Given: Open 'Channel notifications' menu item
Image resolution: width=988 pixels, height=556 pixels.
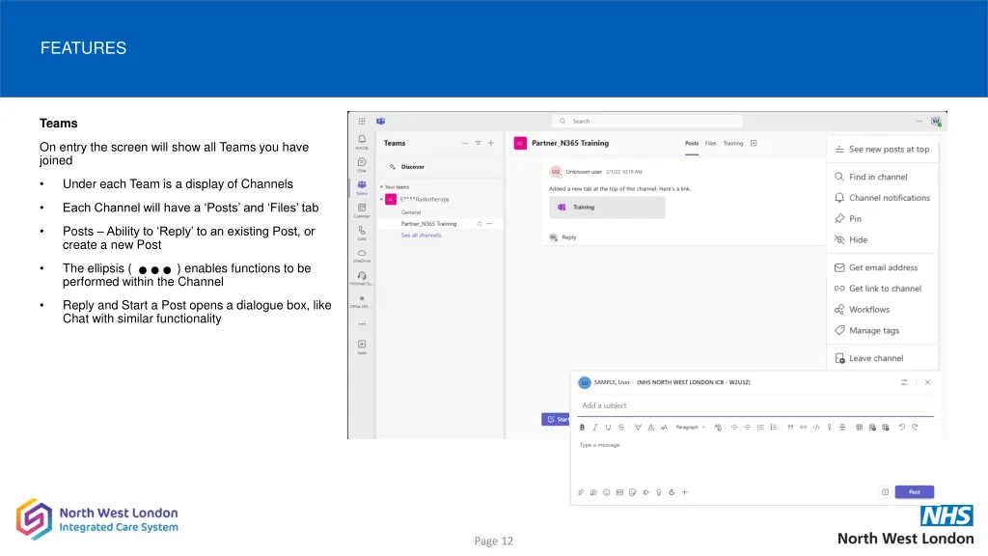Looking at the screenshot, I should pos(882,198).
